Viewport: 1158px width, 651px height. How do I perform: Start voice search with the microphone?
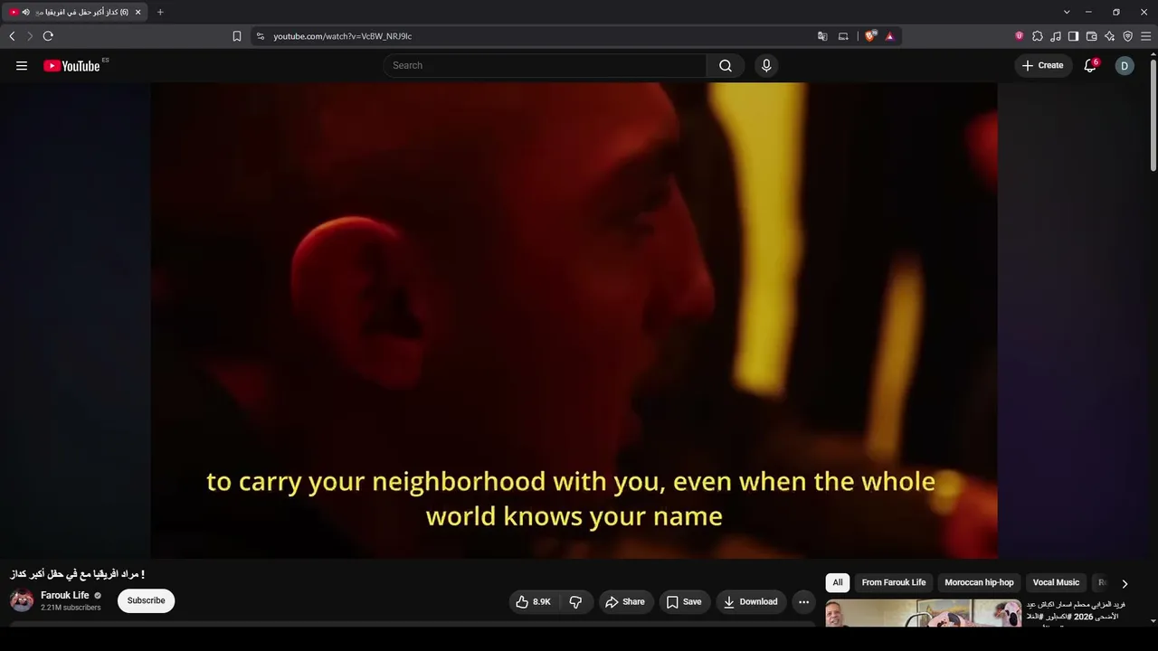point(766,65)
